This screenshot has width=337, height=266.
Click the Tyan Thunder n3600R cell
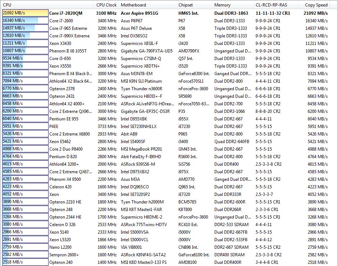click(141, 89)
